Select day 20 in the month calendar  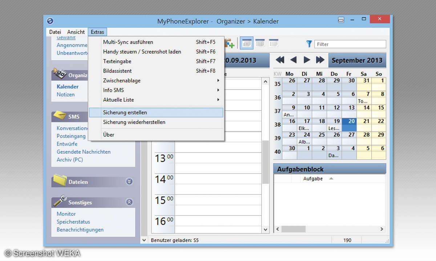tap(349, 125)
